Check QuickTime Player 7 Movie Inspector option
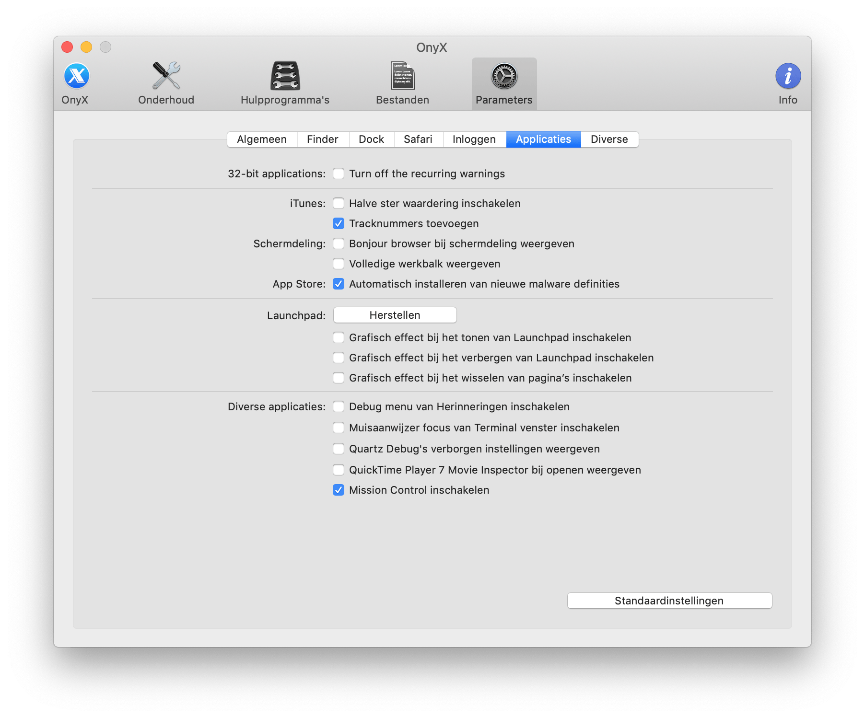 point(339,470)
